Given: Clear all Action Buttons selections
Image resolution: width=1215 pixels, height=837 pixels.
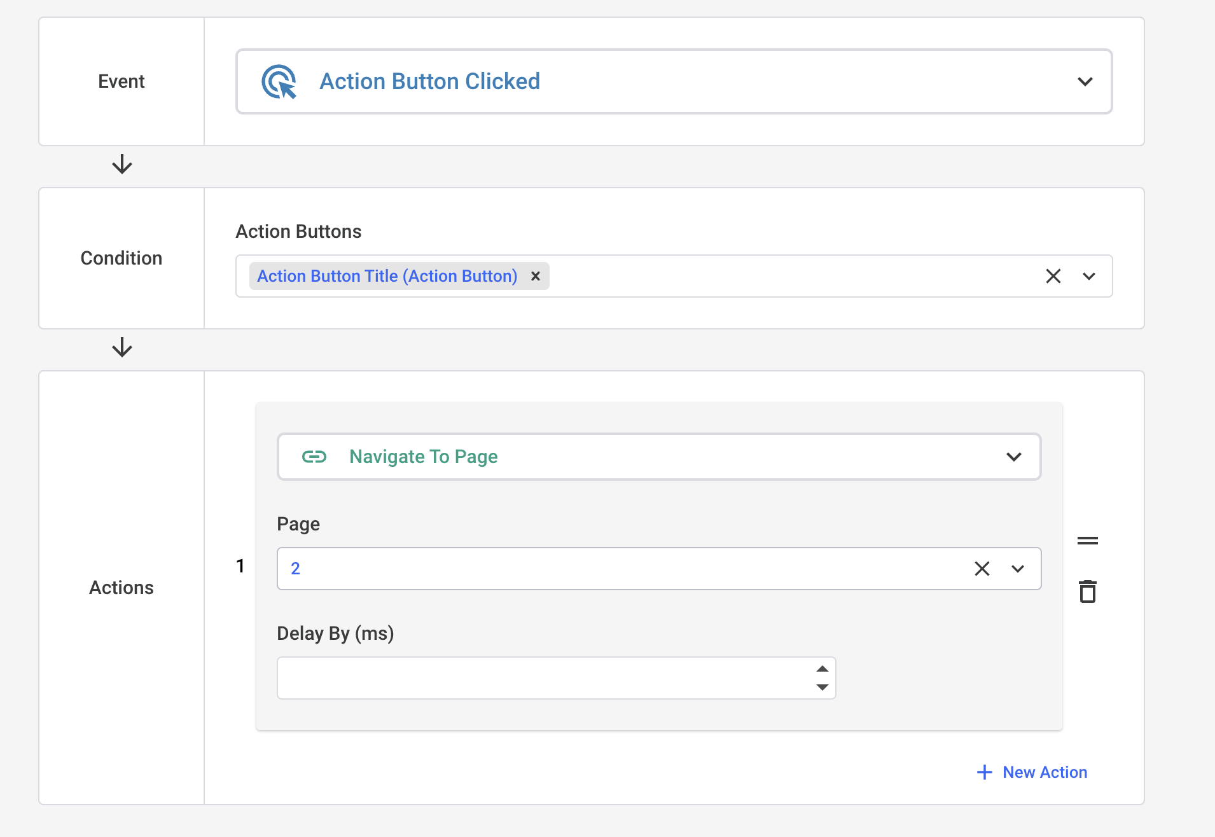Looking at the screenshot, I should [1053, 276].
